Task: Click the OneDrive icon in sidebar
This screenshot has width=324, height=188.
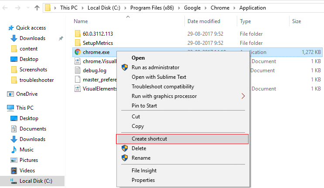Action: click(10, 94)
